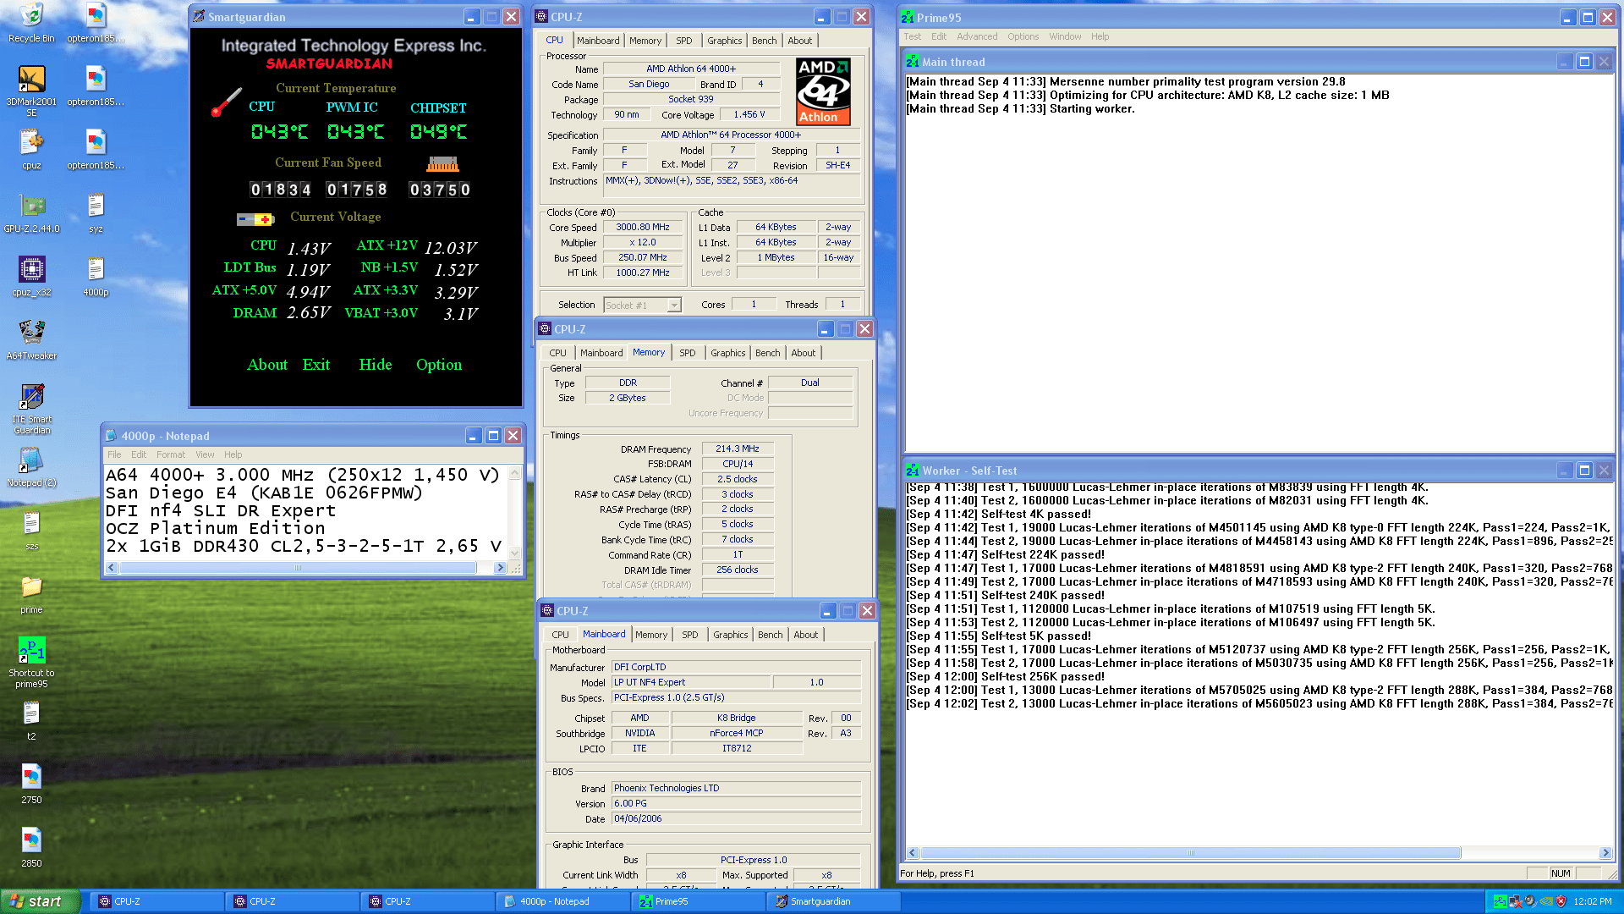Click the CPU fan speed counter 01834

click(x=281, y=190)
